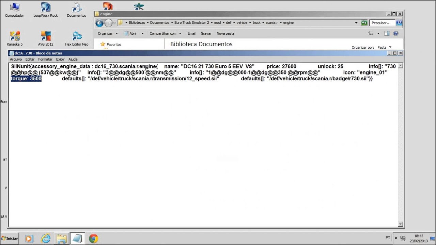Click Gravar in the Explorer toolbar

pos(206,33)
